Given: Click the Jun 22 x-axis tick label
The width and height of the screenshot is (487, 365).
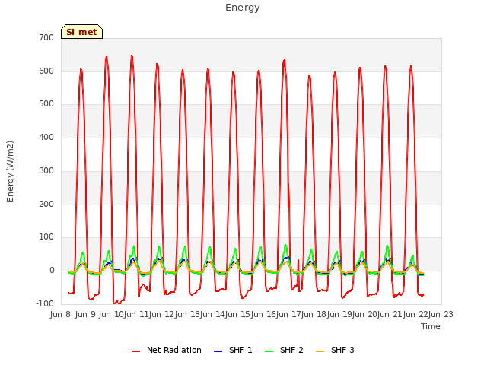Looking at the screenshot, I should tap(415, 314).
